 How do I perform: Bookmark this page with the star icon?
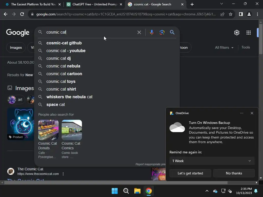231,14
